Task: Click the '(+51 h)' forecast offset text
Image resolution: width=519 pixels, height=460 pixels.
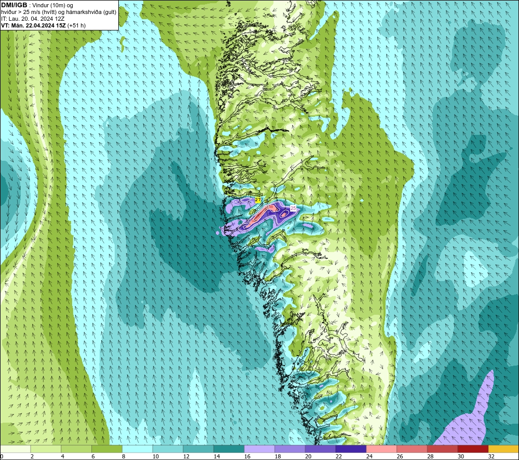Action: point(76,25)
